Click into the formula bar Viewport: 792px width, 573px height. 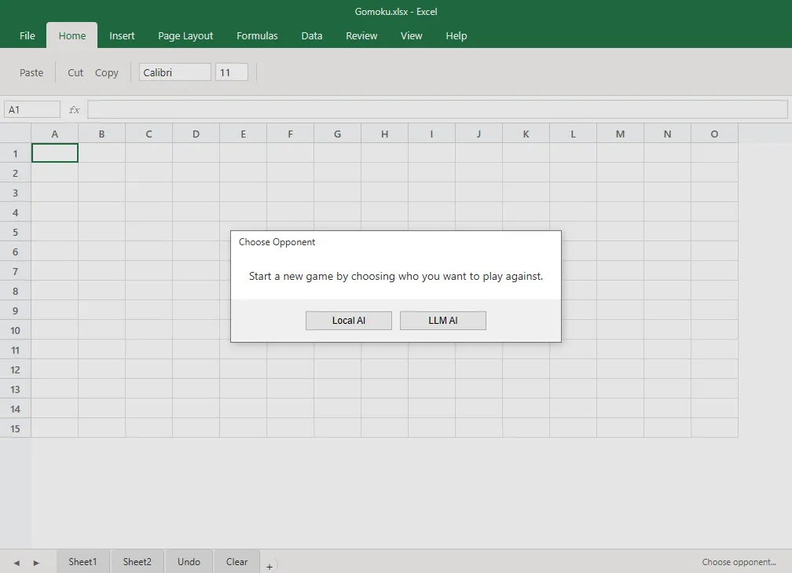438,110
